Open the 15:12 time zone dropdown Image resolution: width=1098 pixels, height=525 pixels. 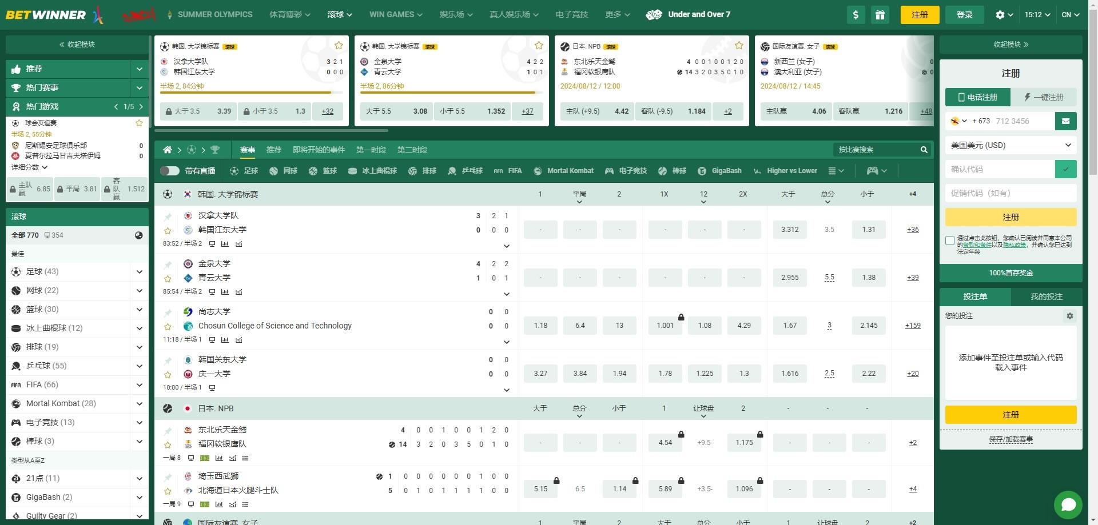click(x=1037, y=15)
